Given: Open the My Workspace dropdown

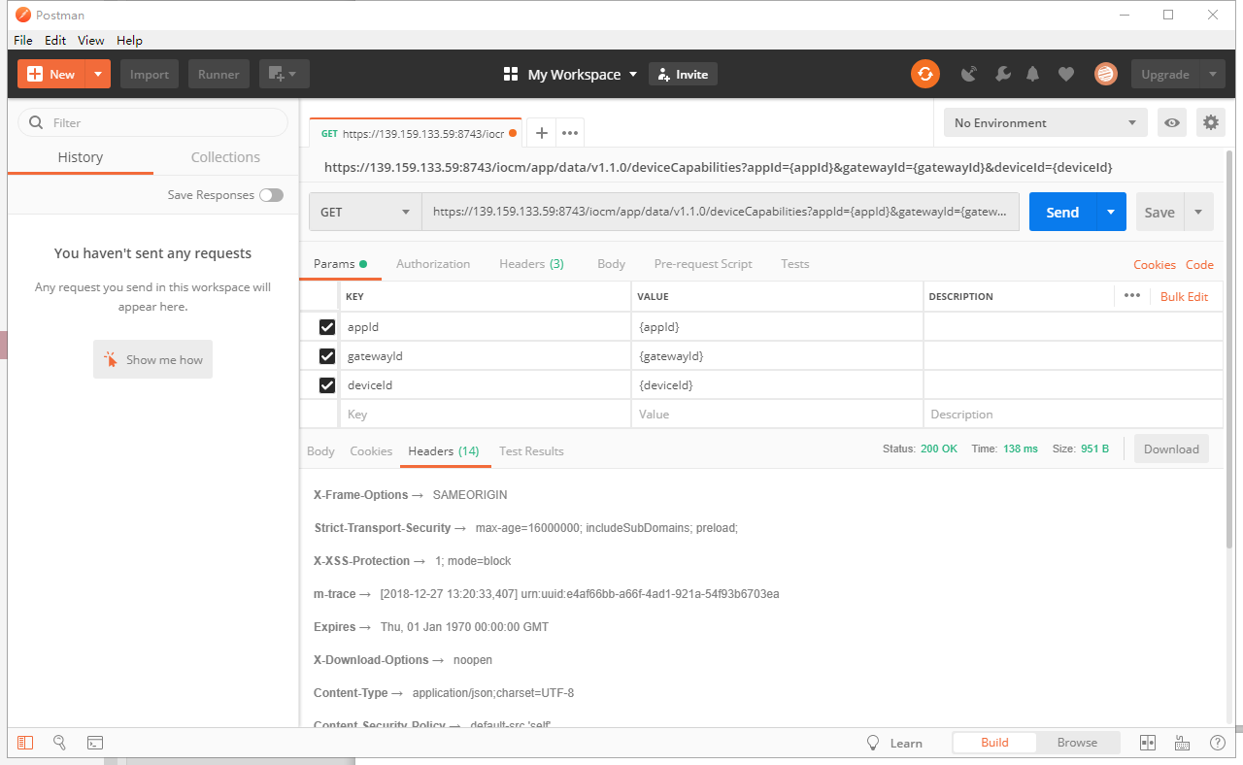Looking at the screenshot, I should (x=583, y=75).
